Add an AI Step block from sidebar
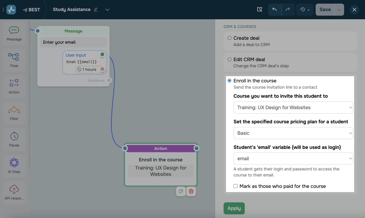This screenshot has width=365, height=218. tap(14, 166)
